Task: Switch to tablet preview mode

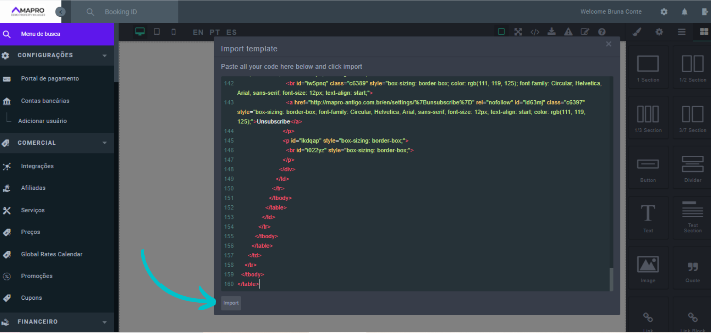Action: coord(157,32)
